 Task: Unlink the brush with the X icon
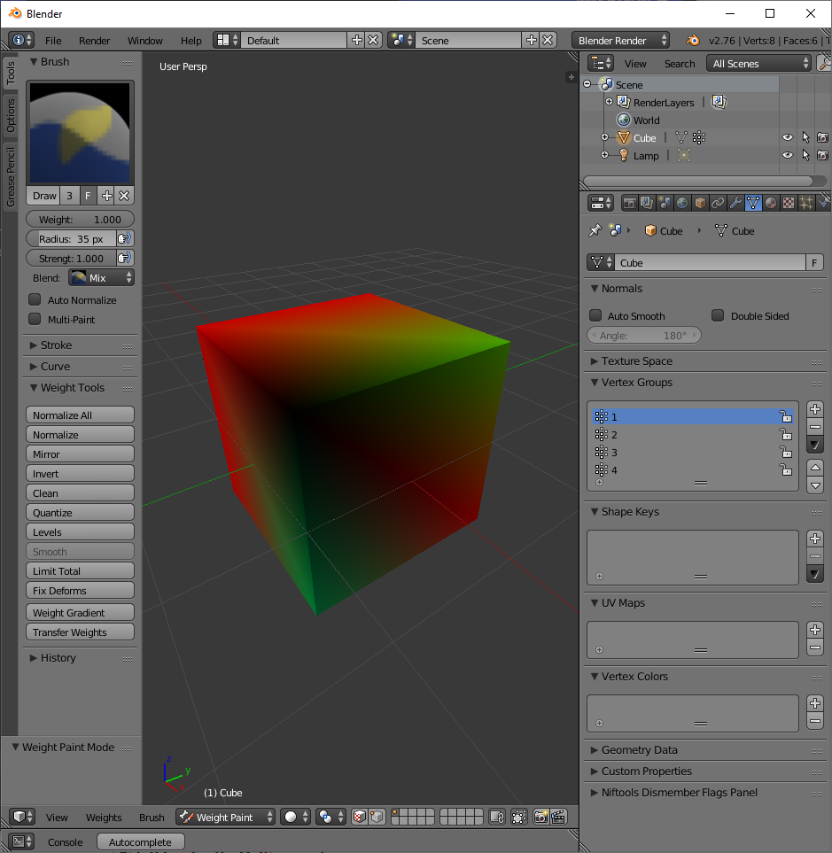point(124,196)
